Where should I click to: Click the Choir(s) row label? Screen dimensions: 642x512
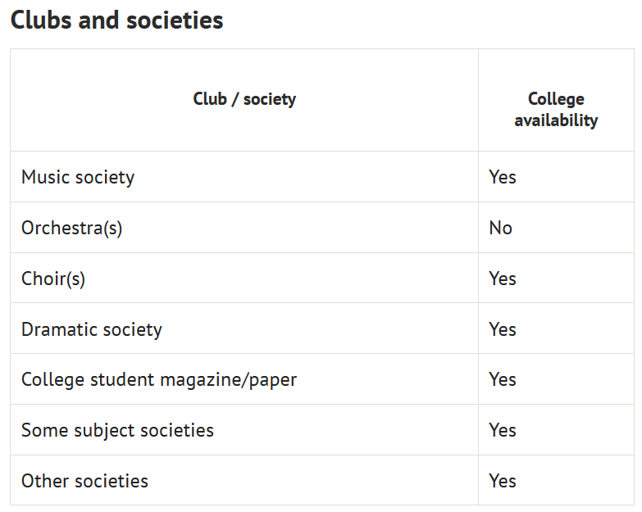click(53, 279)
